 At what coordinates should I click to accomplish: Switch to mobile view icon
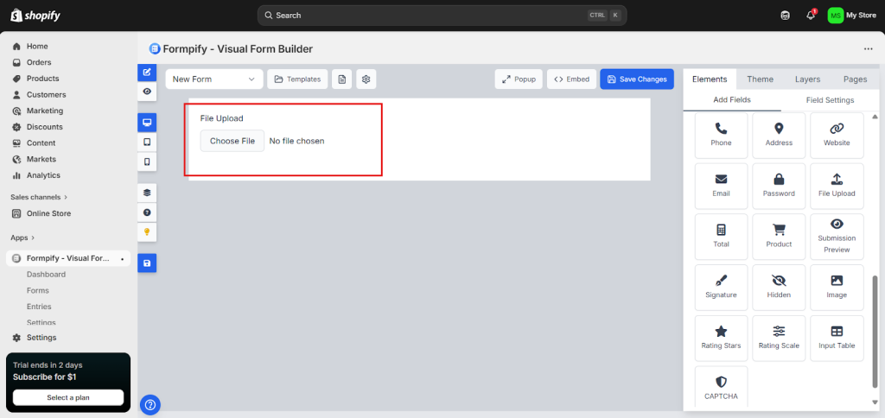(147, 161)
